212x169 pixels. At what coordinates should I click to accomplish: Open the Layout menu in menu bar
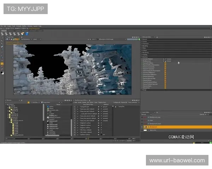[35, 26]
